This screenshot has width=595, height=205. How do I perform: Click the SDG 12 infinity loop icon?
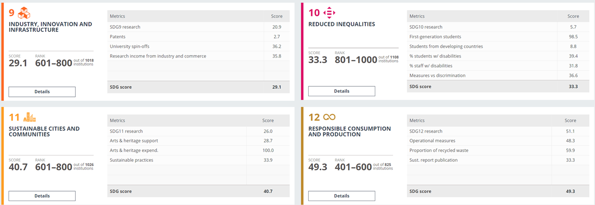329,117
